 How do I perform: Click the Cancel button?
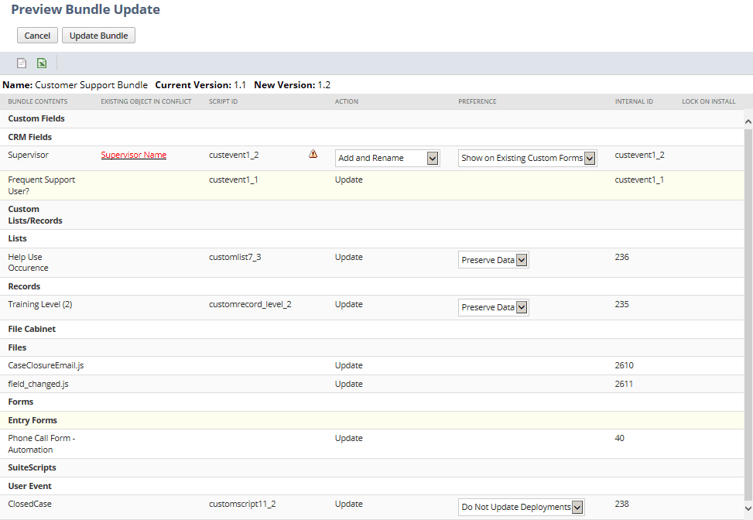click(x=37, y=36)
